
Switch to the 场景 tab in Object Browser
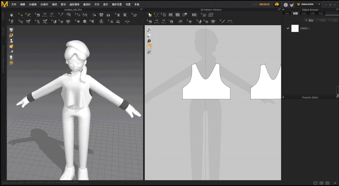click(287, 13)
